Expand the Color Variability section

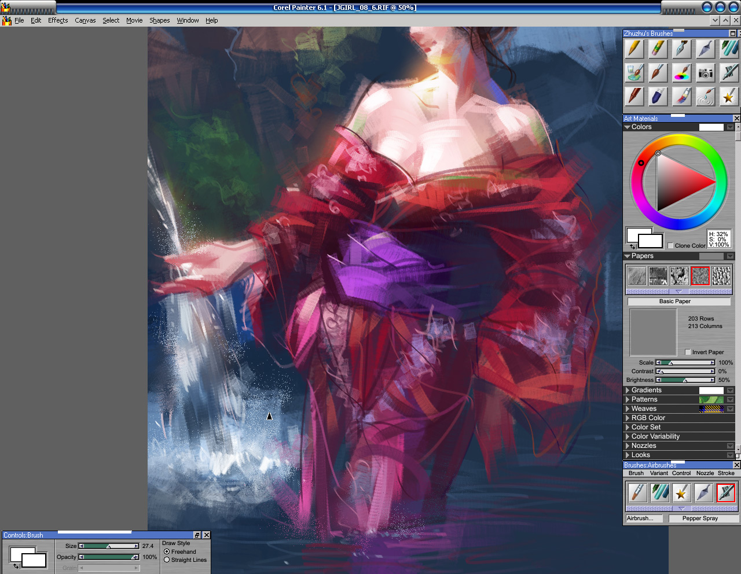[x=628, y=437]
